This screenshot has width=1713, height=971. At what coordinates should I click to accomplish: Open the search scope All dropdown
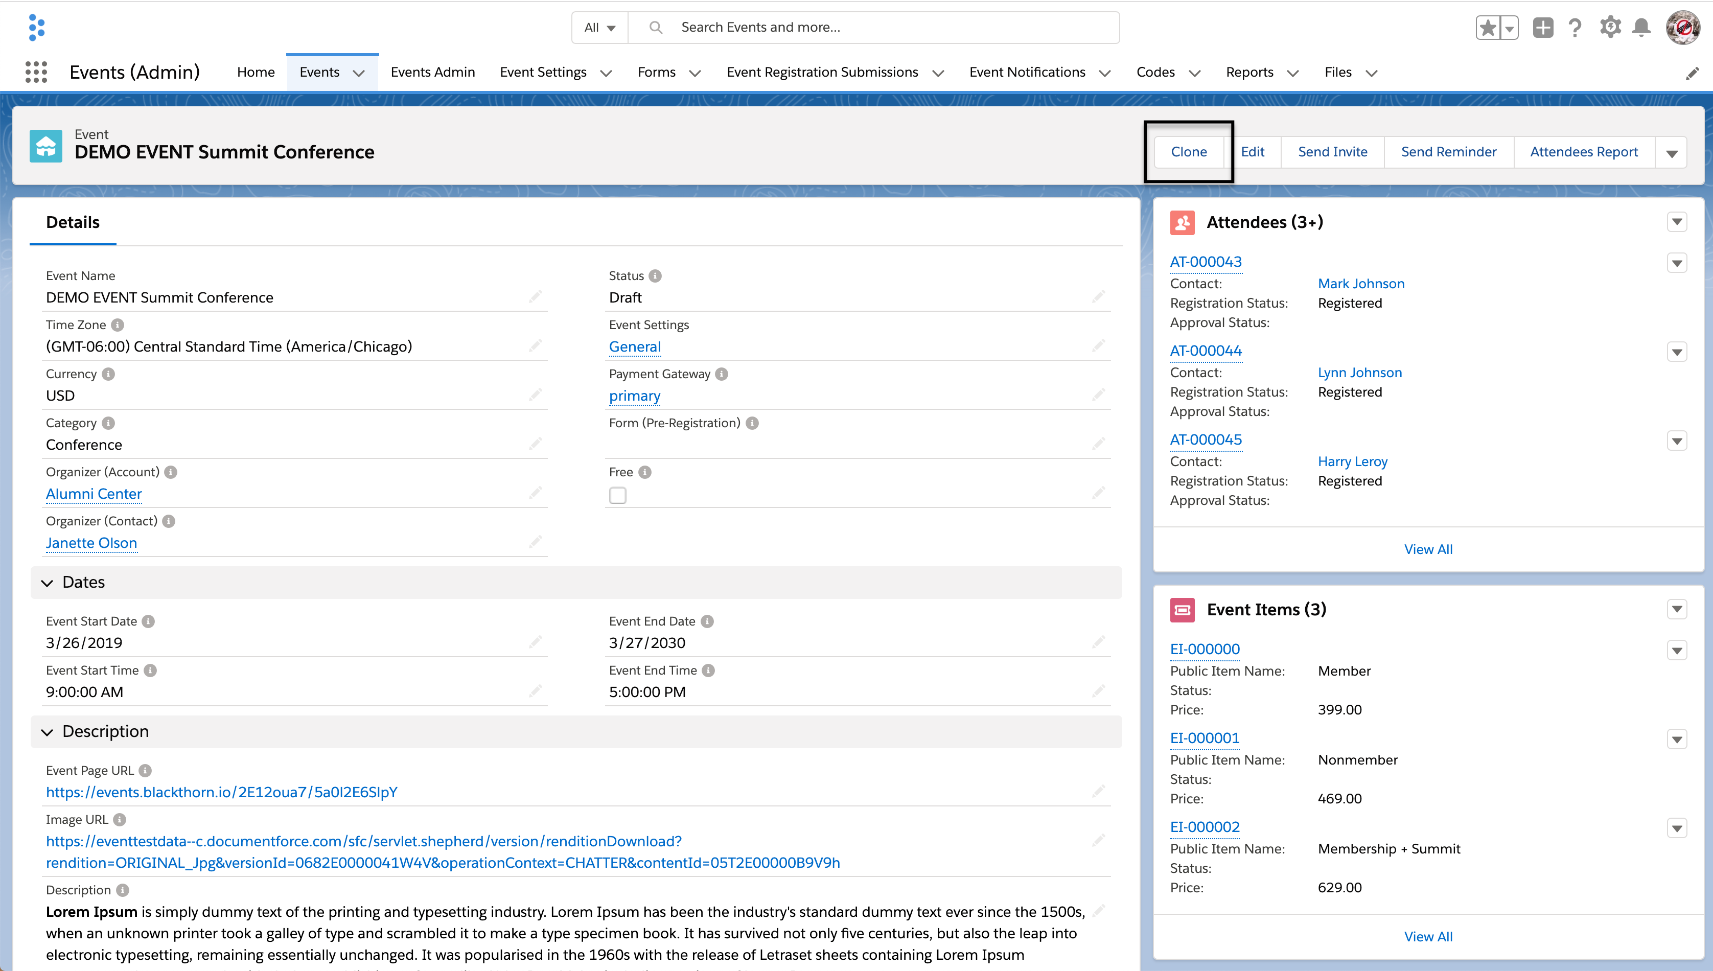pos(599,28)
